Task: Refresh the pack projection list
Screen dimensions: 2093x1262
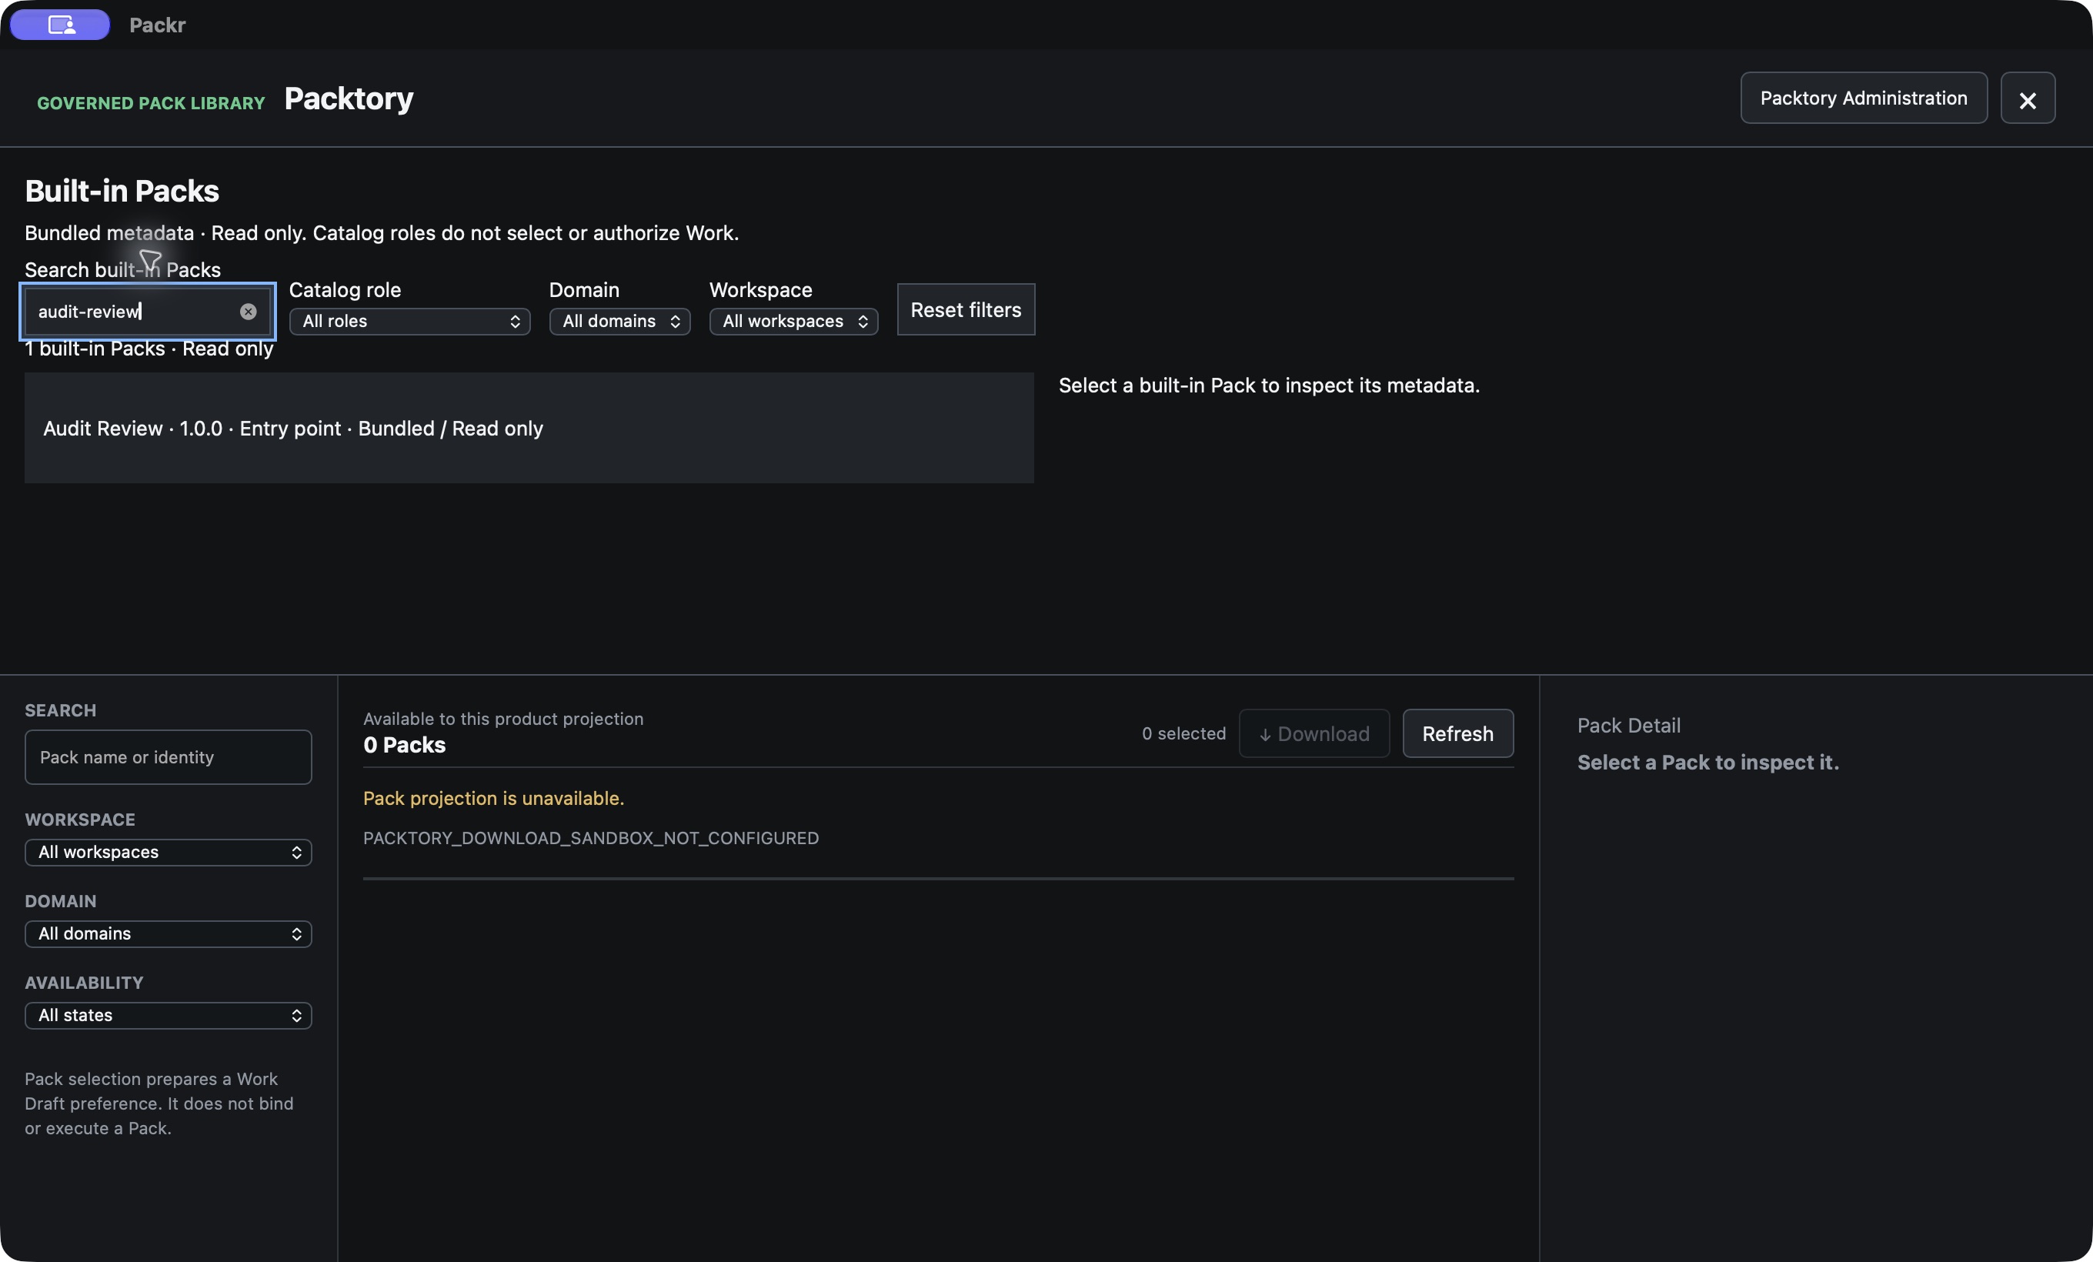Action: (1457, 734)
